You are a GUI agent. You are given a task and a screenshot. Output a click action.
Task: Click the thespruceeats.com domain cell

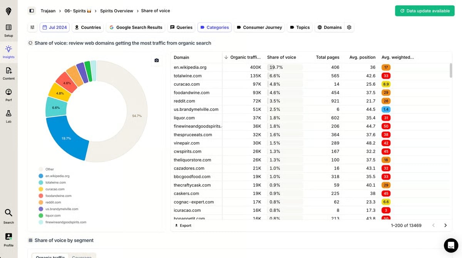(193, 135)
